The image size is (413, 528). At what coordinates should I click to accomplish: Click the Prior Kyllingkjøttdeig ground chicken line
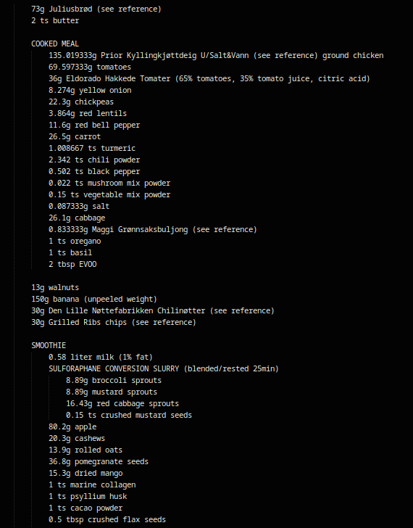click(216, 56)
